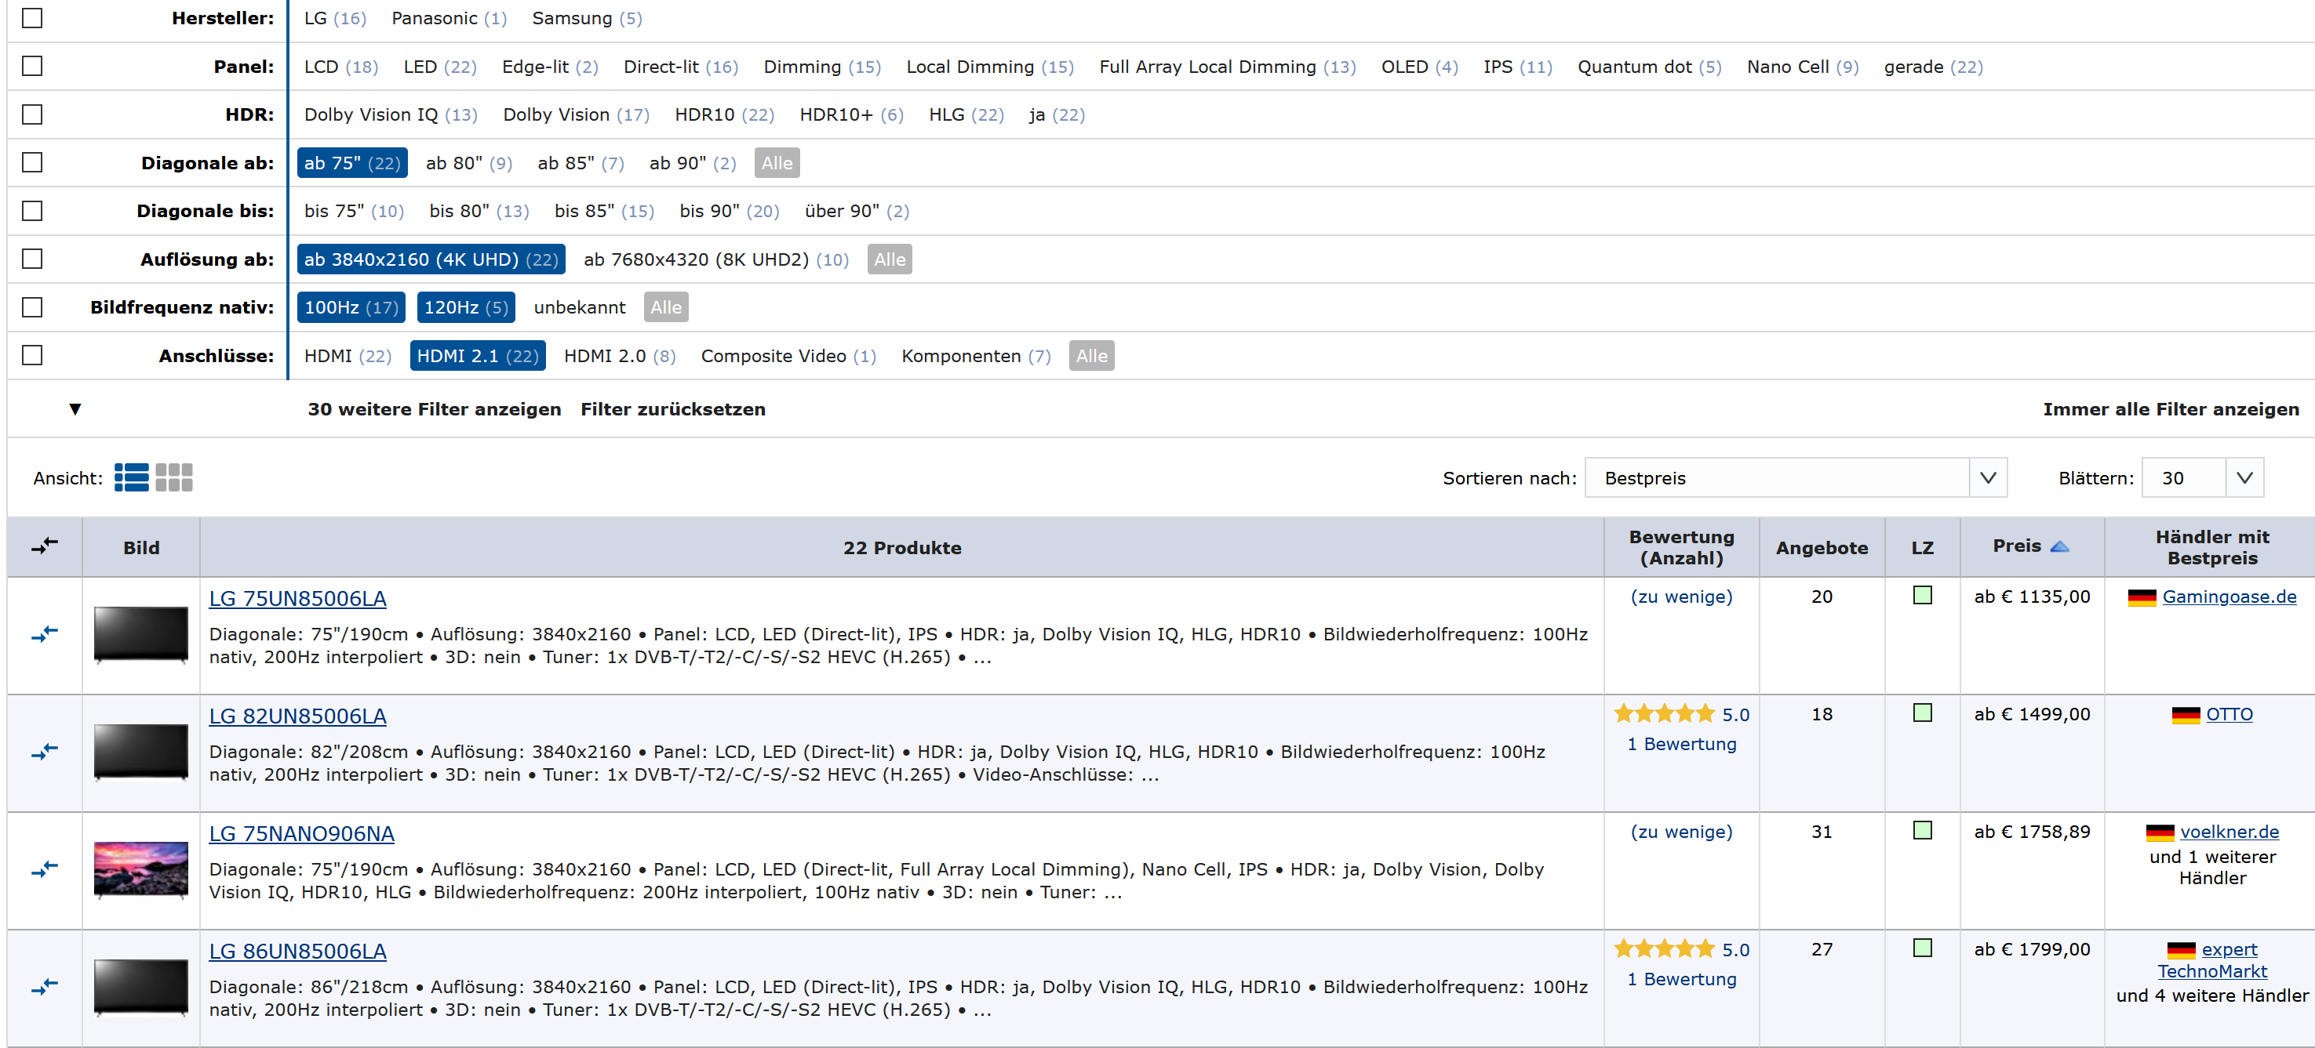Image resolution: width=2315 pixels, height=1048 pixels.
Task: Click compare arrows icon for LG 75NANO906NA
Action: (x=44, y=870)
